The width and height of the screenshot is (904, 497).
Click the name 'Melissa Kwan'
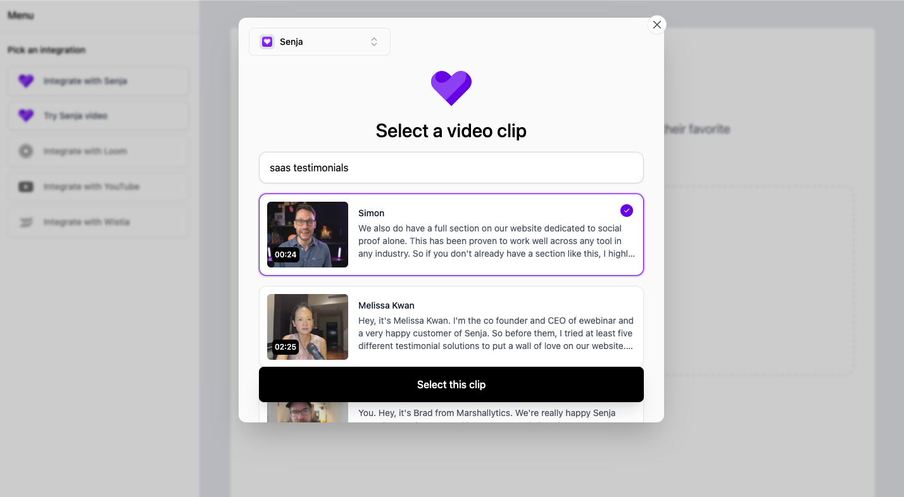tap(387, 305)
